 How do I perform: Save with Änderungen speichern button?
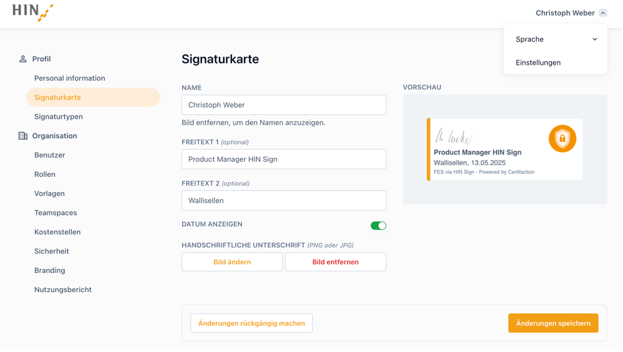553,323
